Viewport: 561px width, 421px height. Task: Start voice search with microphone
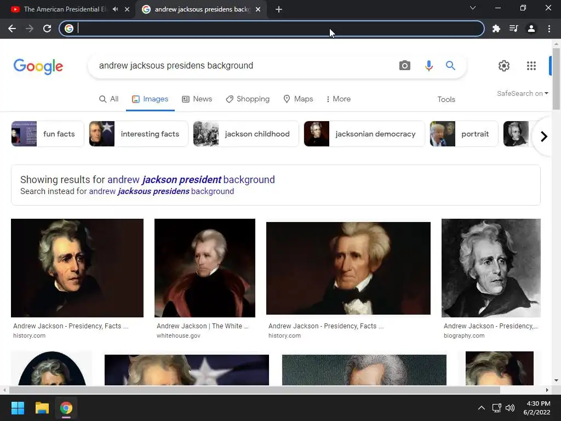point(428,66)
